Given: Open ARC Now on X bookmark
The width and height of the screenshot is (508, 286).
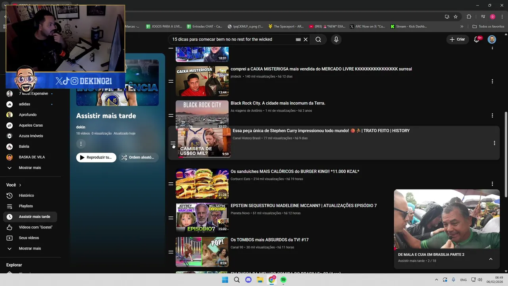Looking at the screenshot, I should tap(367, 27).
